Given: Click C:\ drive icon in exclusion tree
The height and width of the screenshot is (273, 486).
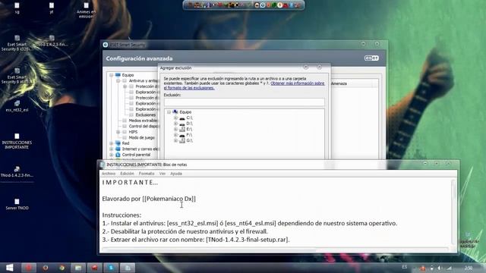Looking at the screenshot, I should 182,118.
